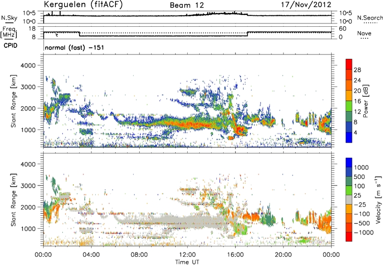Click the 12 label on the Power colorbar
Image resolution: width=383 pixels, height=265 pixels.
point(357,112)
